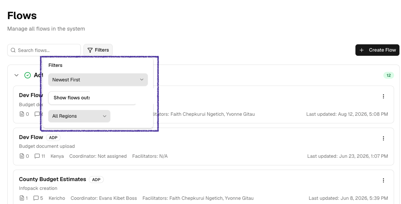The height and width of the screenshot is (204, 401).
Task: Open more options for Jun 23 Dev Flow
Action: [383, 138]
